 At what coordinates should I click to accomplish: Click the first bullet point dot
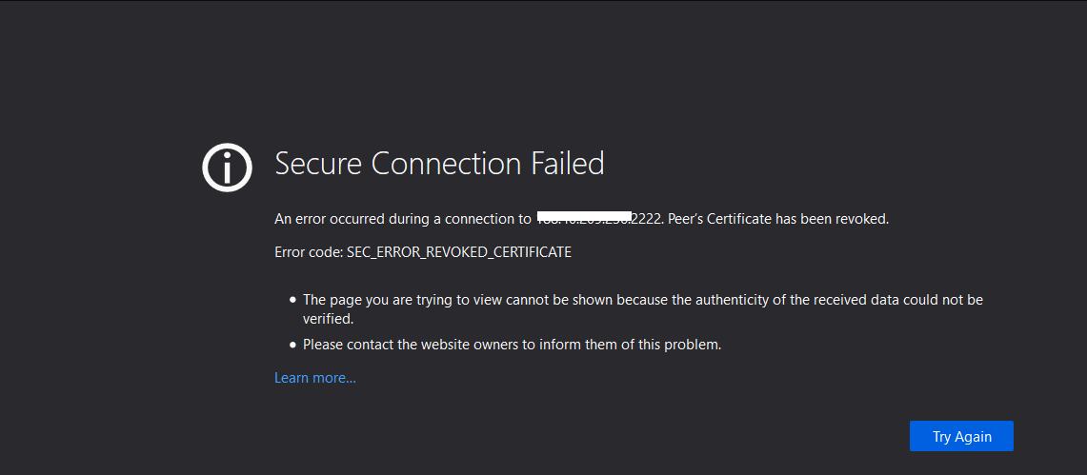(293, 300)
